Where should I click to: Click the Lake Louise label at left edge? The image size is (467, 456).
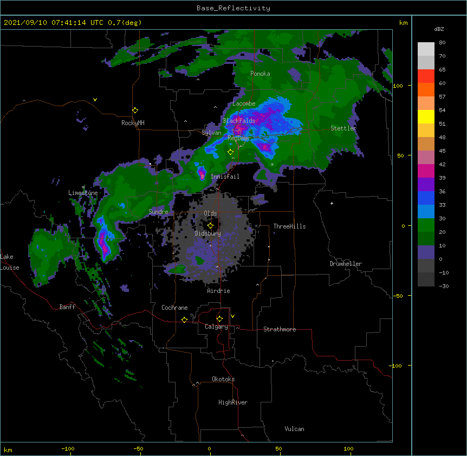coord(10,262)
